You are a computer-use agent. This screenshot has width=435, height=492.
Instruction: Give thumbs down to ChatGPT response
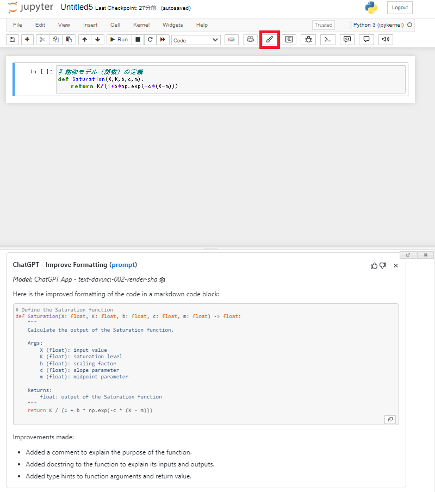[x=383, y=265]
